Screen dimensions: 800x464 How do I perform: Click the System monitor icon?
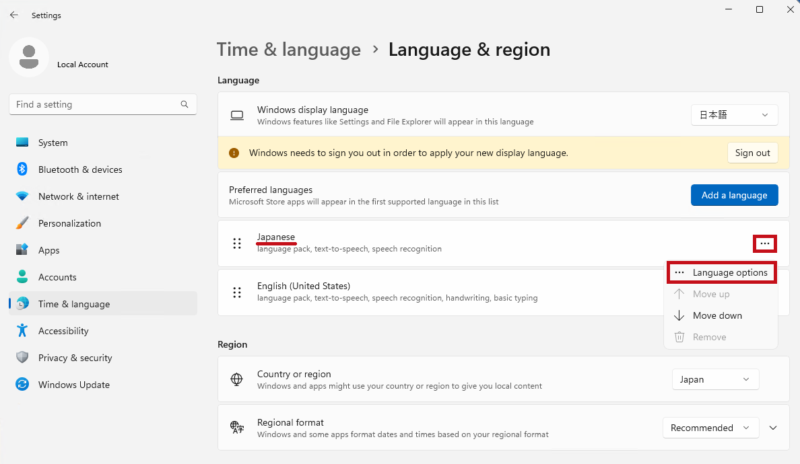click(x=22, y=143)
